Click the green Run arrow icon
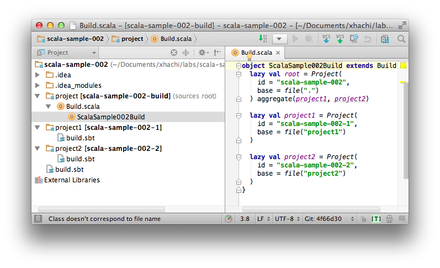This screenshot has height=268, width=440. tap(295, 39)
